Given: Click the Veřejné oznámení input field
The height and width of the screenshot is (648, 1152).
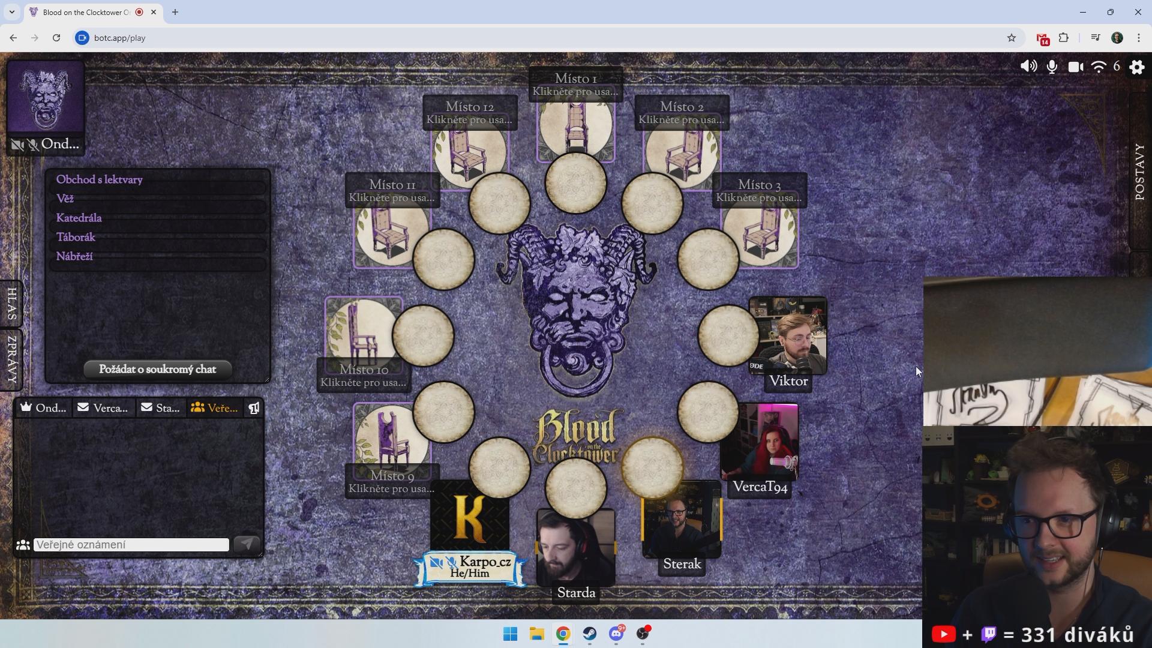Looking at the screenshot, I should (x=131, y=544).
